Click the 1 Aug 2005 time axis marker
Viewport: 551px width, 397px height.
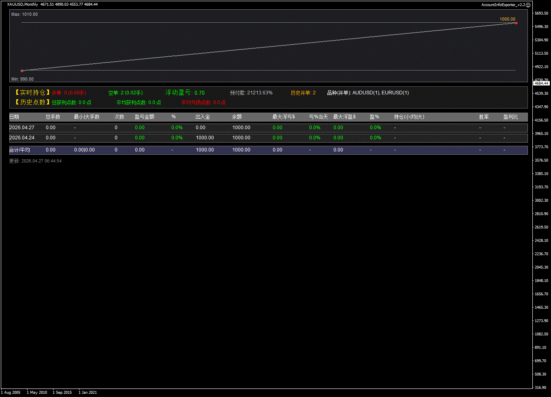(11, 392)
